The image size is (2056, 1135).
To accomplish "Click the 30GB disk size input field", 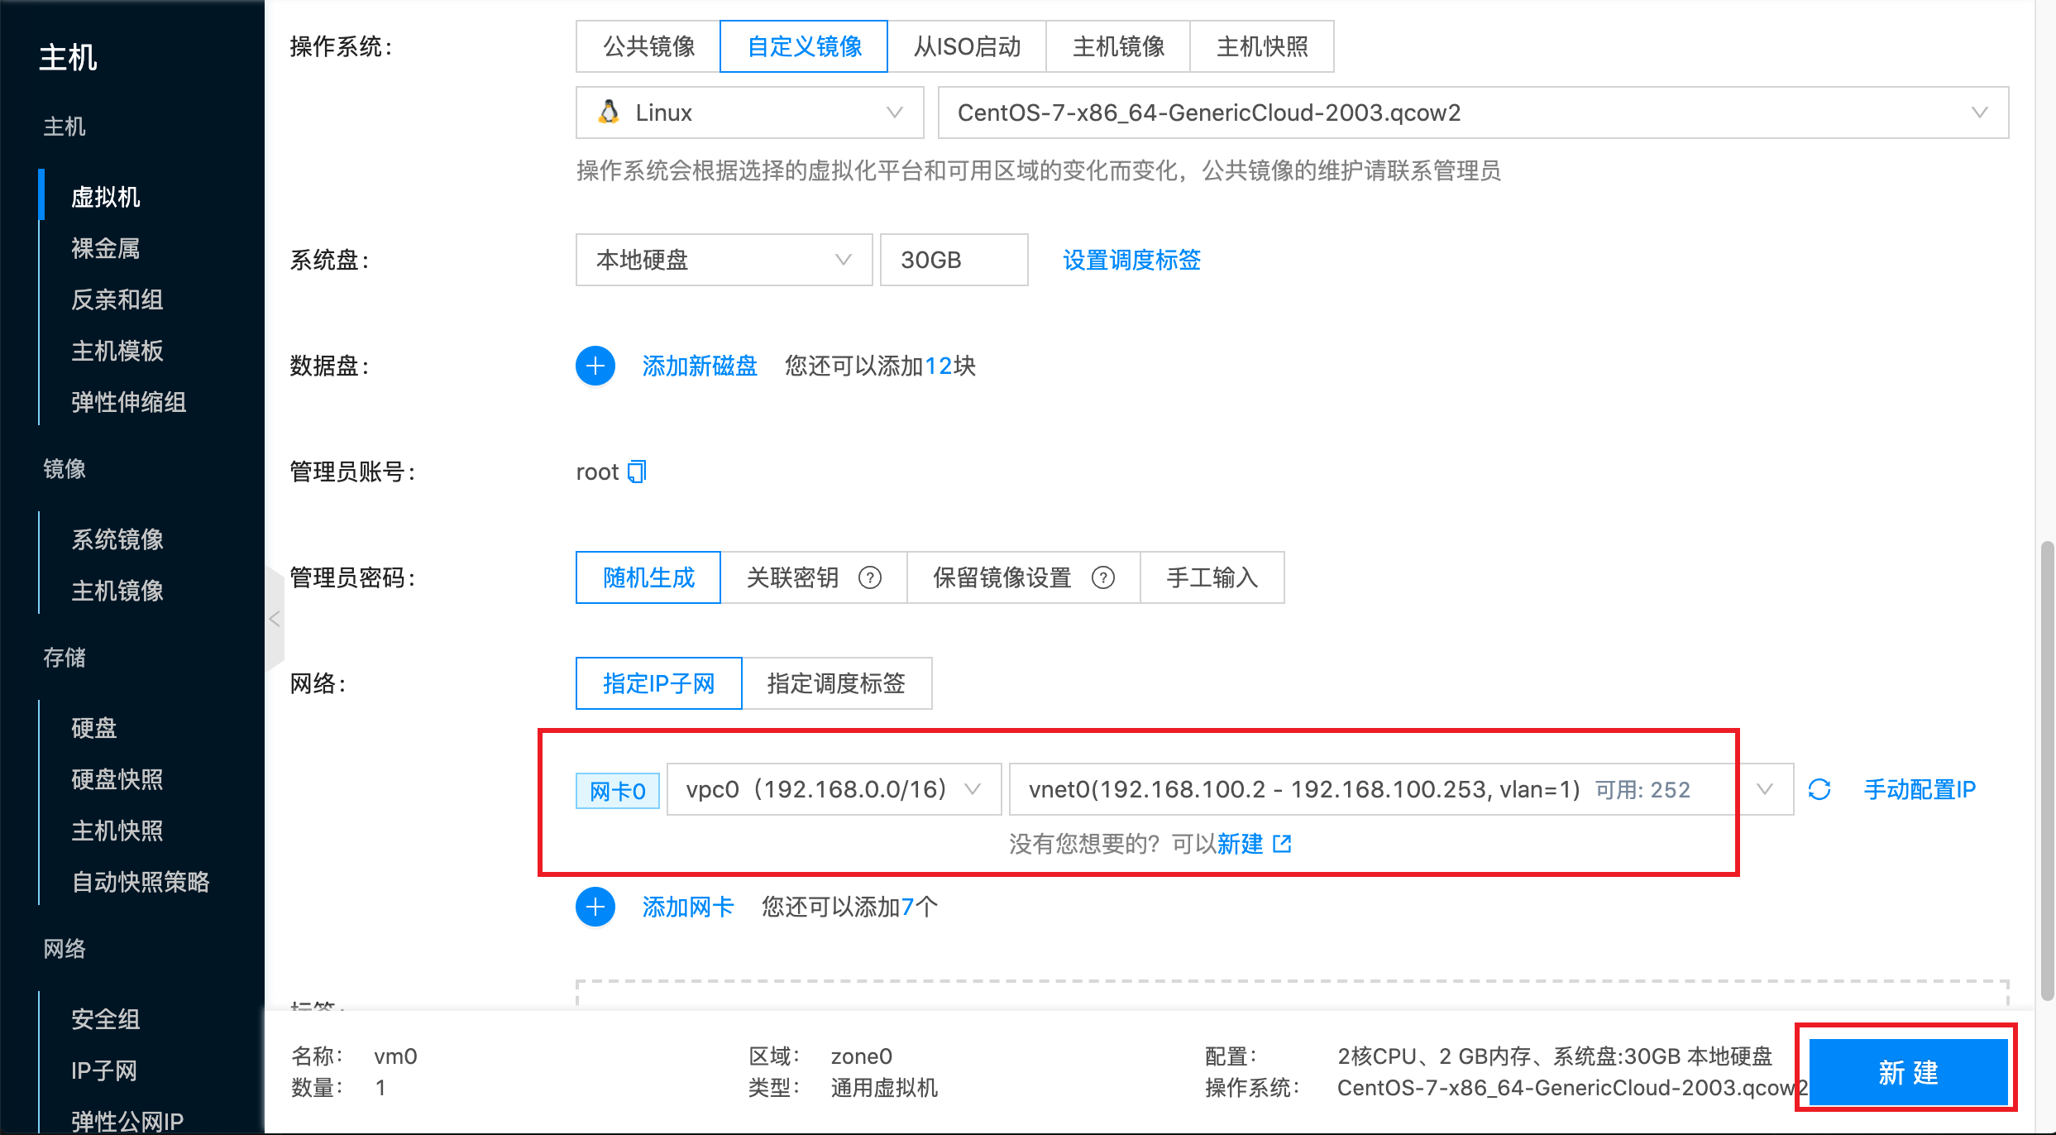I will [953, 260].
